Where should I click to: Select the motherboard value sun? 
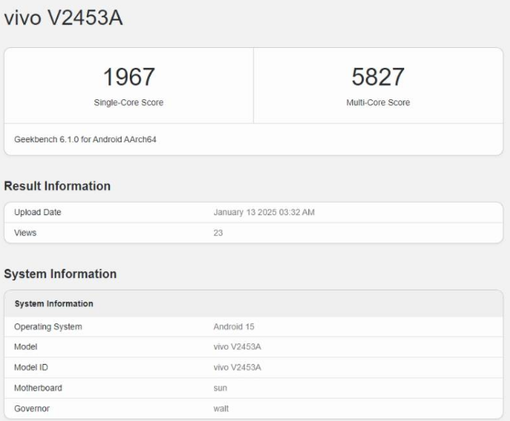point(220,388)
